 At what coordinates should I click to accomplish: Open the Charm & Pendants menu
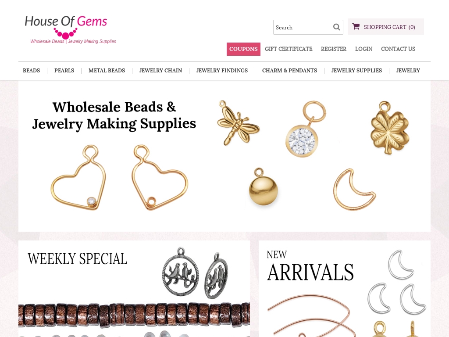point(289,71)
